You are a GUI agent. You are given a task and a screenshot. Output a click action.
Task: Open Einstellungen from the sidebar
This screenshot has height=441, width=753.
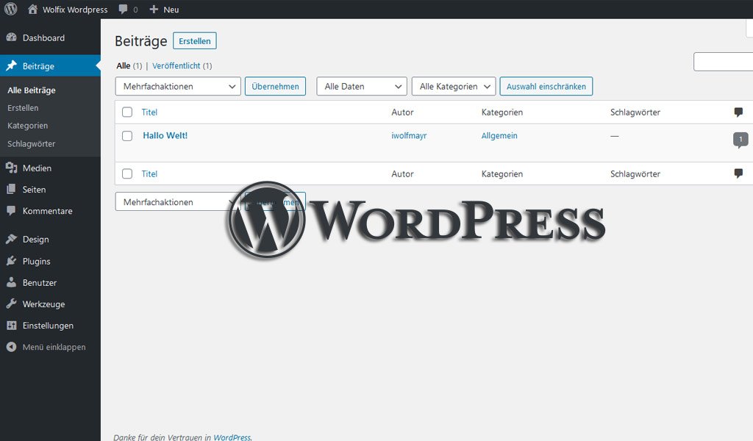(46, 326)
